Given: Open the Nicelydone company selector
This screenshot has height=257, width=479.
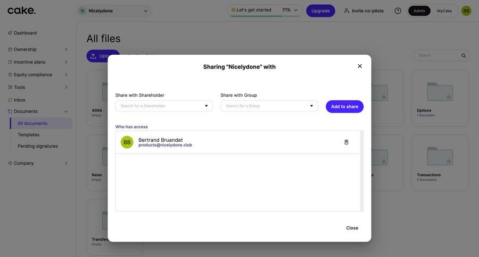Looking at the screenshot, I should tap(113, 11).
